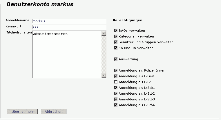The height and width of the screenshot is (120, 221).
Task: Disable Anmeldung als L/Stb3 permission
Action: click(116, 99)
